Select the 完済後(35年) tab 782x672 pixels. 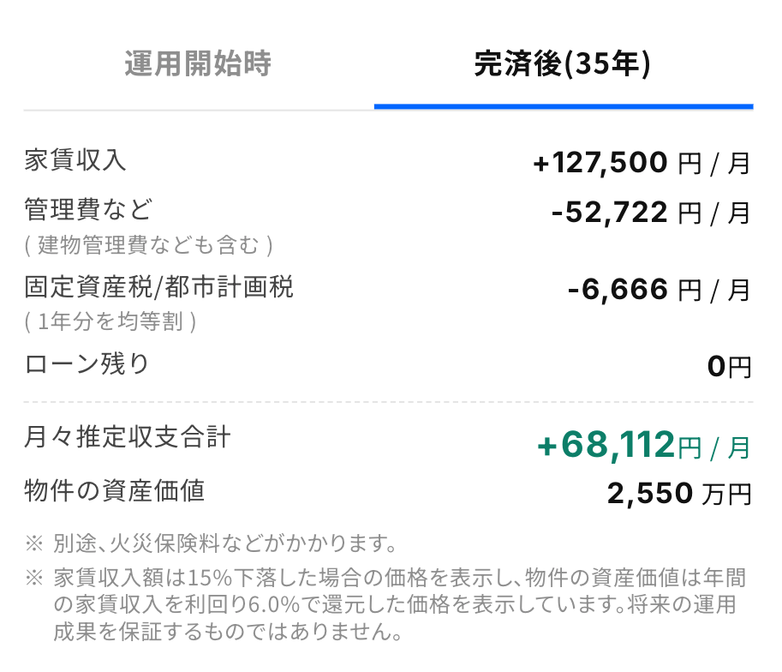[563, 65]
